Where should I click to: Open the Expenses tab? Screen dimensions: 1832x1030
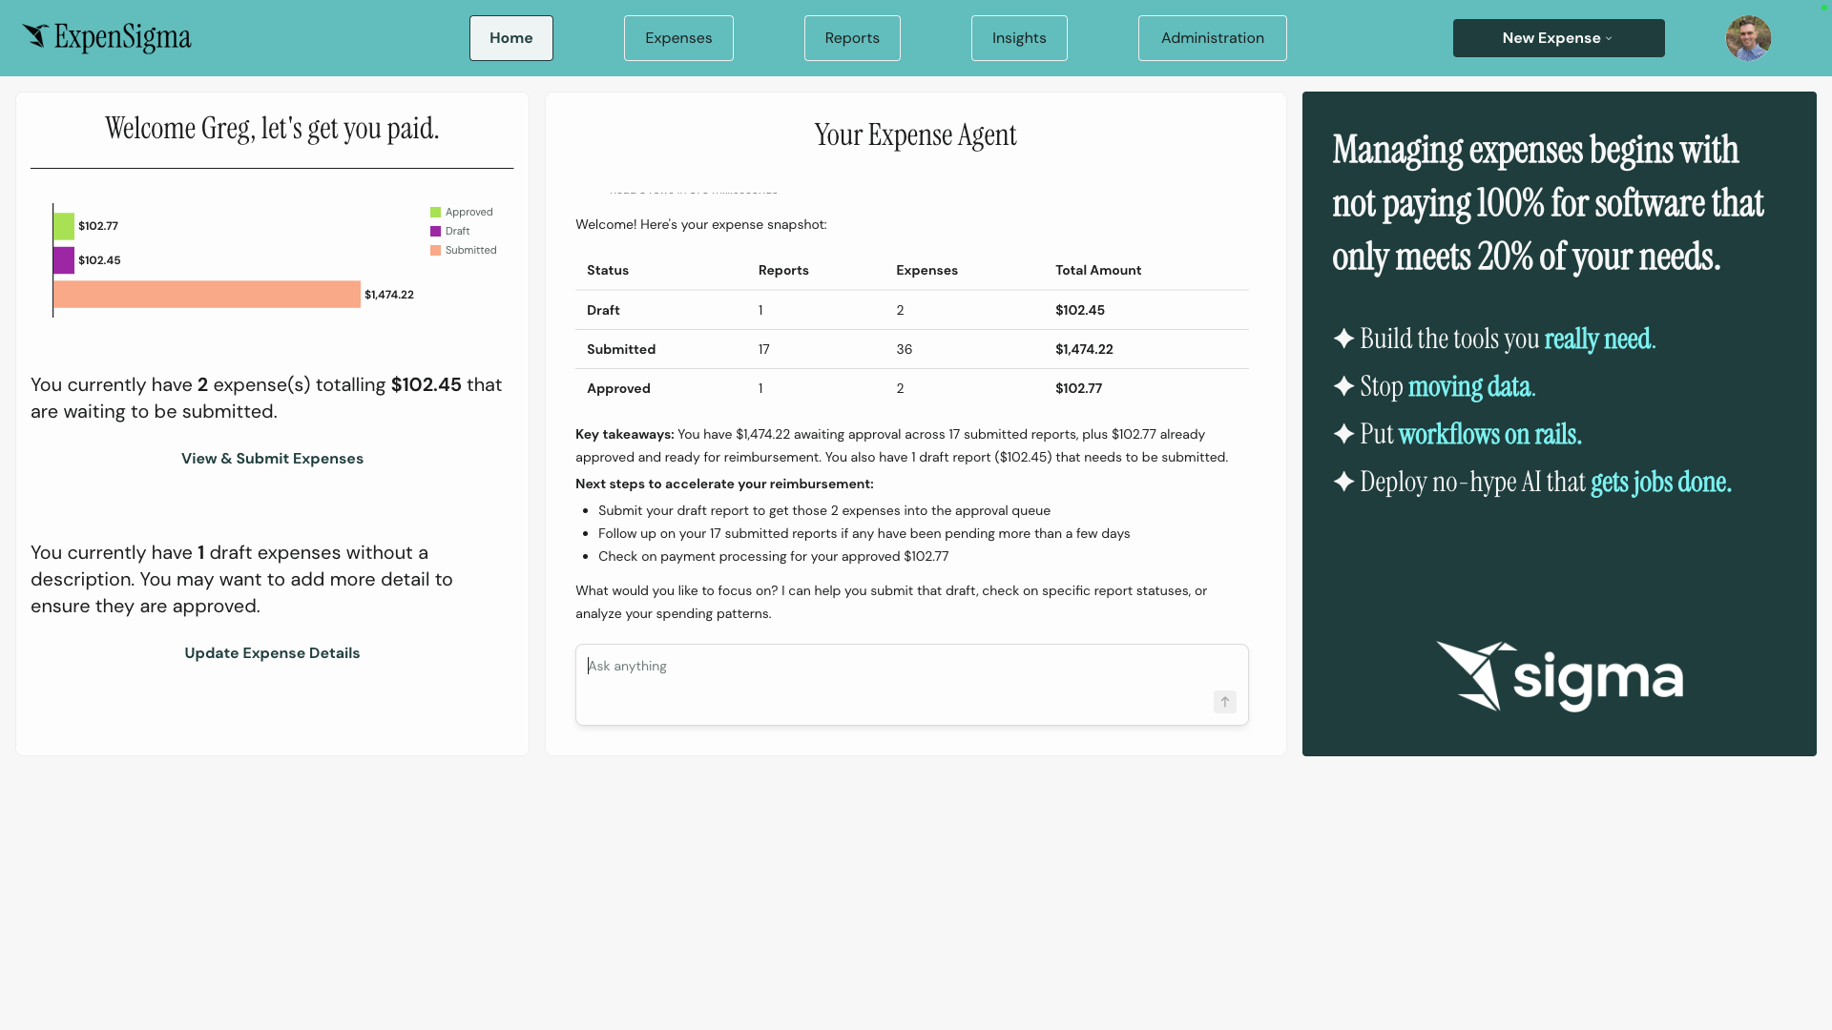[678, 38]
